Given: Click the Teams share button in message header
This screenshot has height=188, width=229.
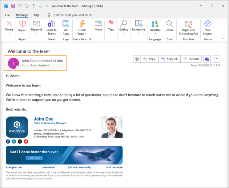Looking at the screenshot, I should coord(207,59).
